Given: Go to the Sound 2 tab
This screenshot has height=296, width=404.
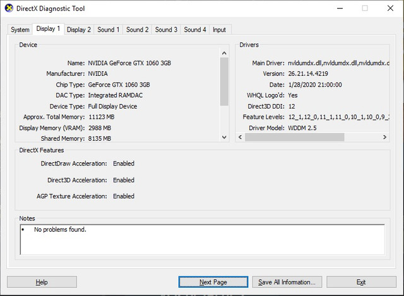Looking at the screenshot, I should tap(138, 30).
